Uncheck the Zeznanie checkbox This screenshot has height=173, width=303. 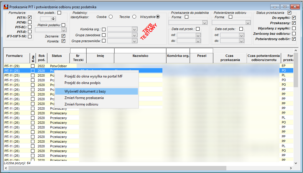[x=63, y=36]
